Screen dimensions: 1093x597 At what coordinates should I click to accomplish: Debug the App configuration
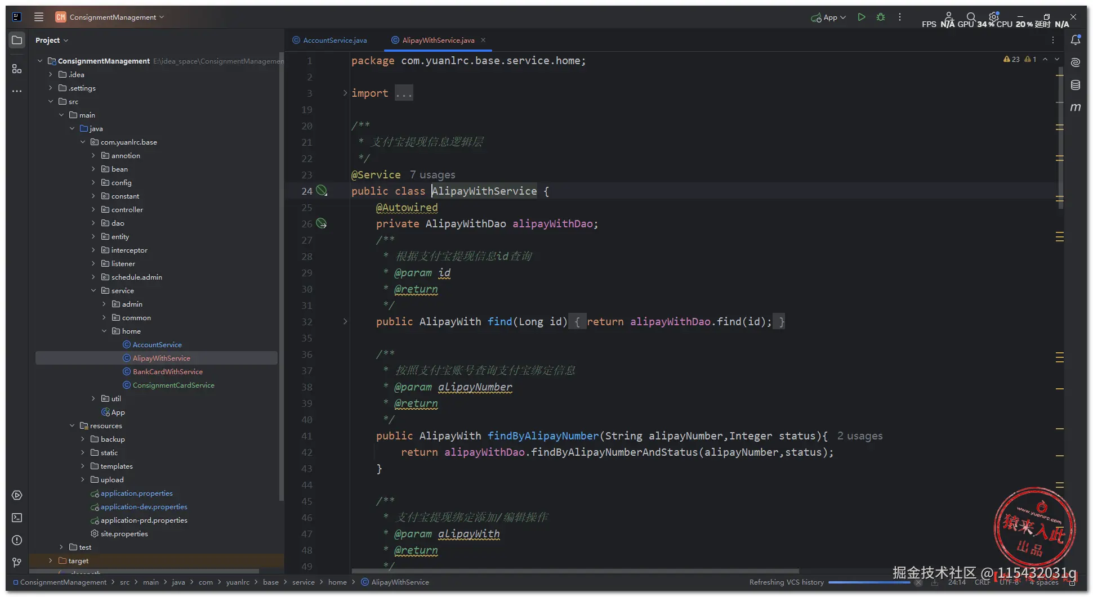coord(881,17)
